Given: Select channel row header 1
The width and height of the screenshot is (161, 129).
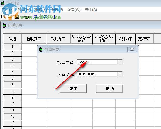Looking at the screenshot, I should tap(12, 47).
